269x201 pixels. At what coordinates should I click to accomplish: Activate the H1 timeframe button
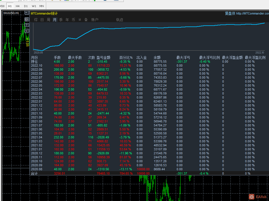10,6
